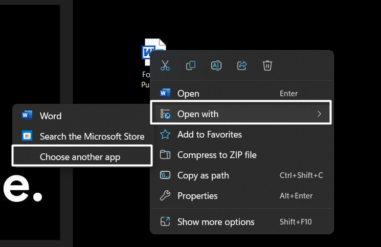Screen dimensions: 381x247
Task: Click the Copy as path icon
Action: [x=165, y=175]
